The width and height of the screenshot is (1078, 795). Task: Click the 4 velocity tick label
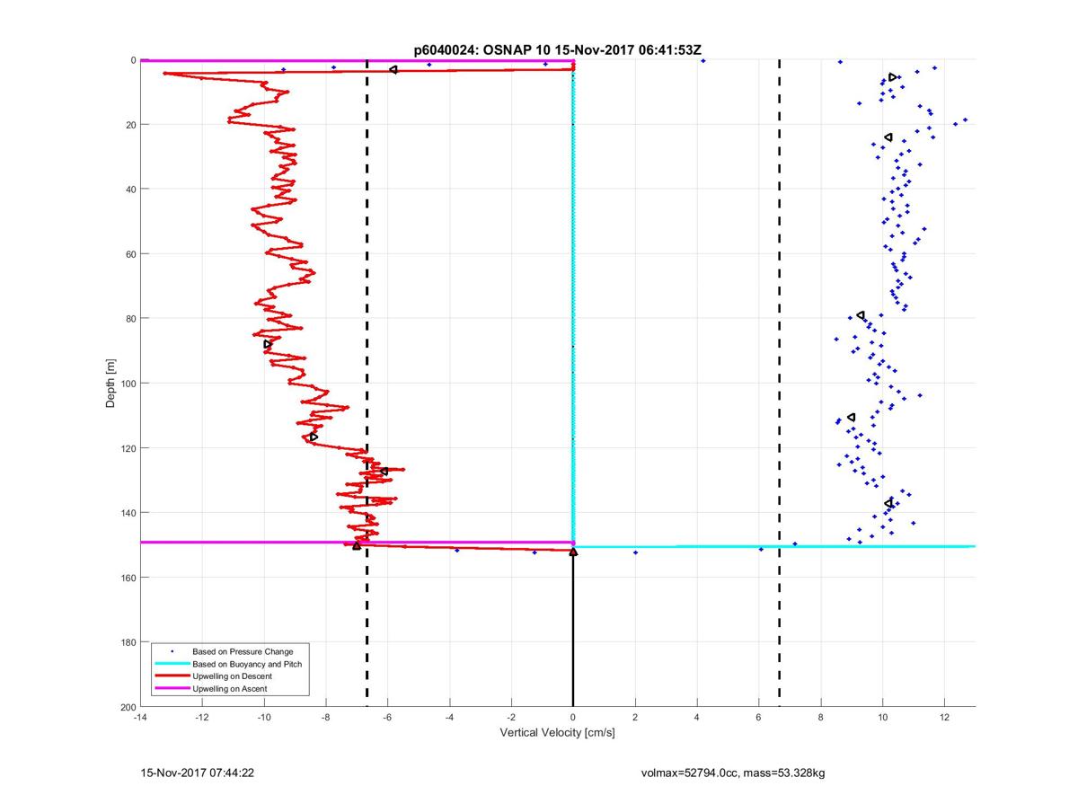pyautogui.click(x=697, y=718)
